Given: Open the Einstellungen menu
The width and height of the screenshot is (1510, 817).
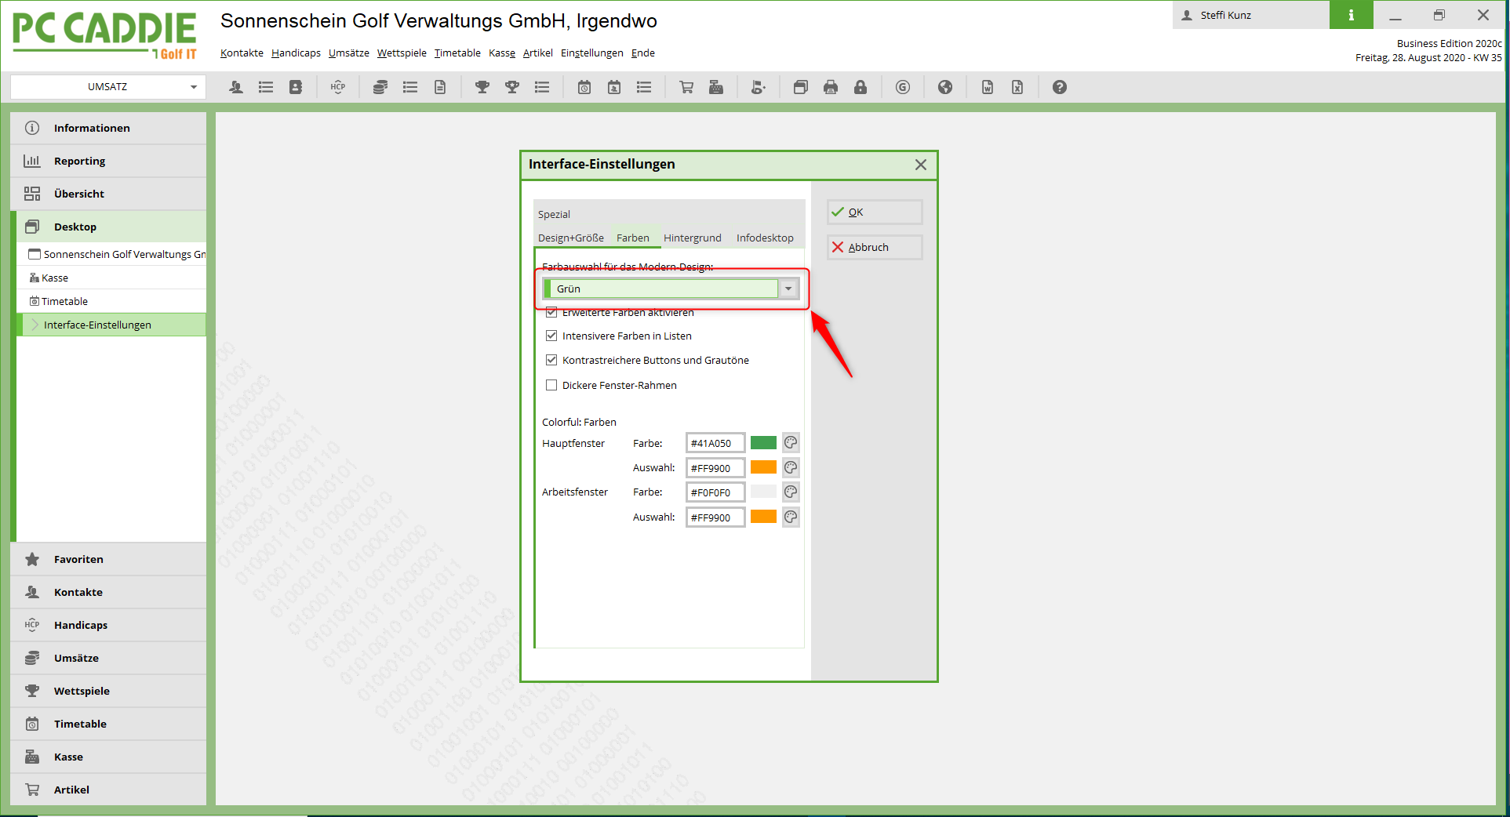Looking at the screenshot, I should click(591, 53).
